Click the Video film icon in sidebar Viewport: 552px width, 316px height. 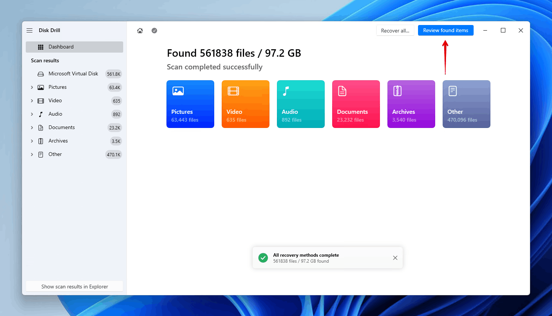tap(41, 101)
